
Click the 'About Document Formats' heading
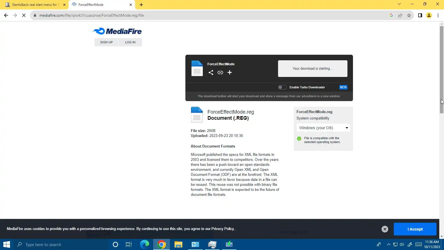pyautogui.click(x=213, y=146)
